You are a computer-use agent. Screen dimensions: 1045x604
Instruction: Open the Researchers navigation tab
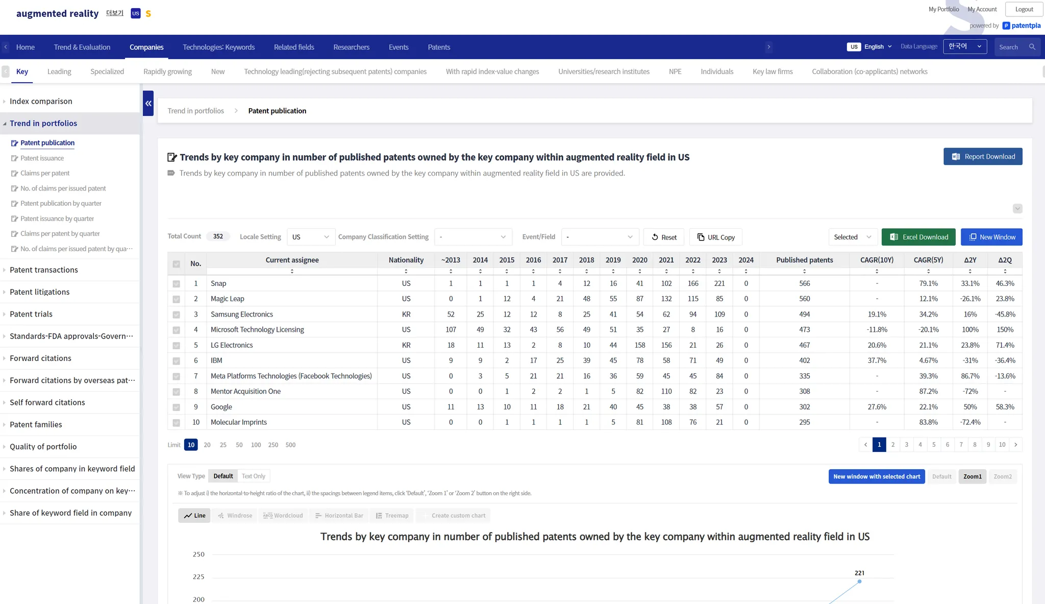click(x=351, y=47)
